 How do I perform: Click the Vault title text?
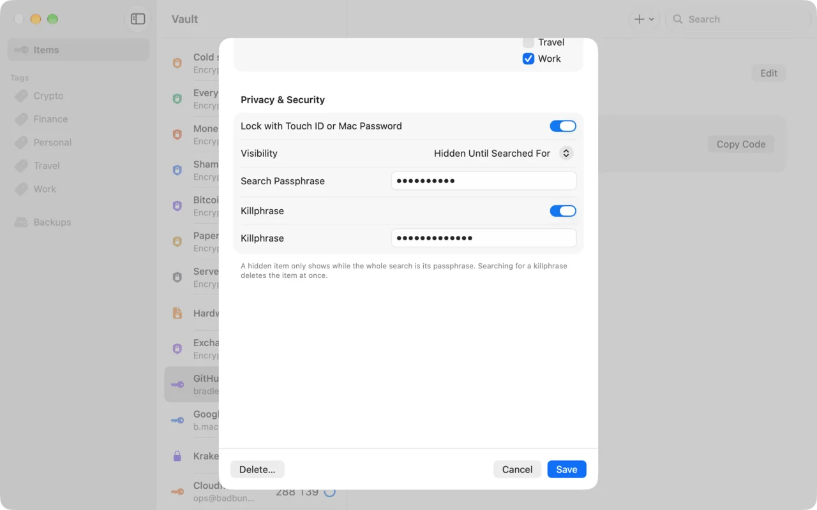(x=185, y=19)
